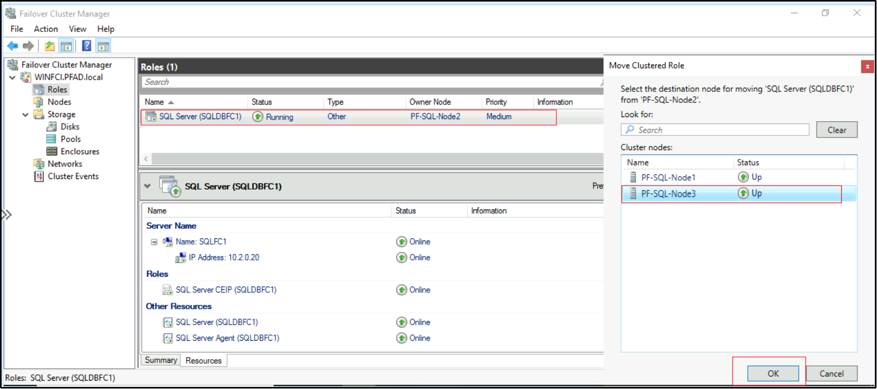Click the Name: SQLFC1 network name icon

(168, 241)
